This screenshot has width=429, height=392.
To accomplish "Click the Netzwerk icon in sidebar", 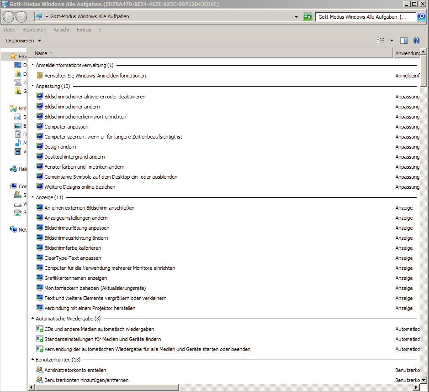I will click(x=13, y=229).
